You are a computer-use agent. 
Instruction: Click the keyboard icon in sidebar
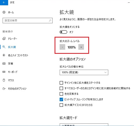4,72
